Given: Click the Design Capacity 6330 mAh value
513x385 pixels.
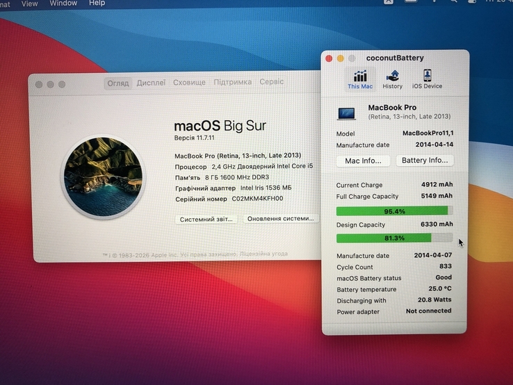Looking at the screenshot, I should pyautogui.click(x=437, y=224).
